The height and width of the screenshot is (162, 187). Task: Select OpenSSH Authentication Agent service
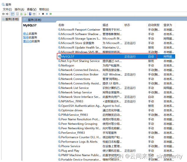coord(116,106)
